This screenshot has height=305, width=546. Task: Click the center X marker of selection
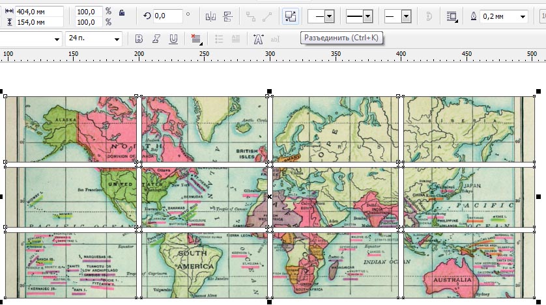coord(270,197)
